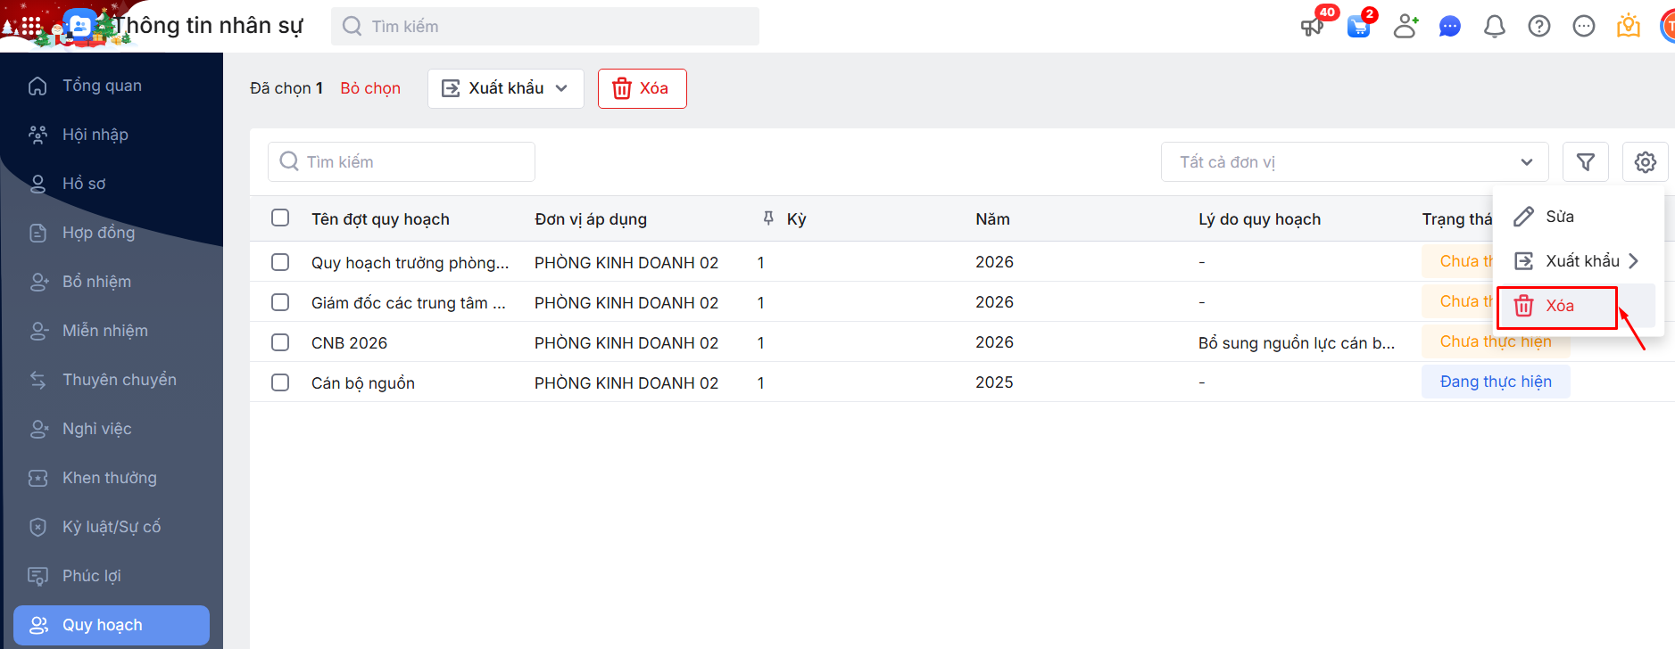Open the Tất cả đơn vị dropdown
This screenshot has height=649, width=1675.
coord(1354,162)
